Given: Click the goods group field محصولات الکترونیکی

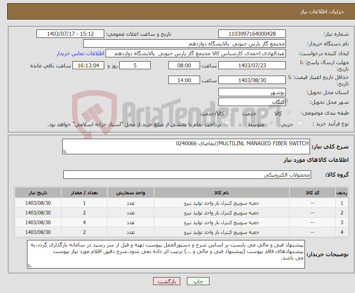Looking at the screenshot, I should point(187,174).
